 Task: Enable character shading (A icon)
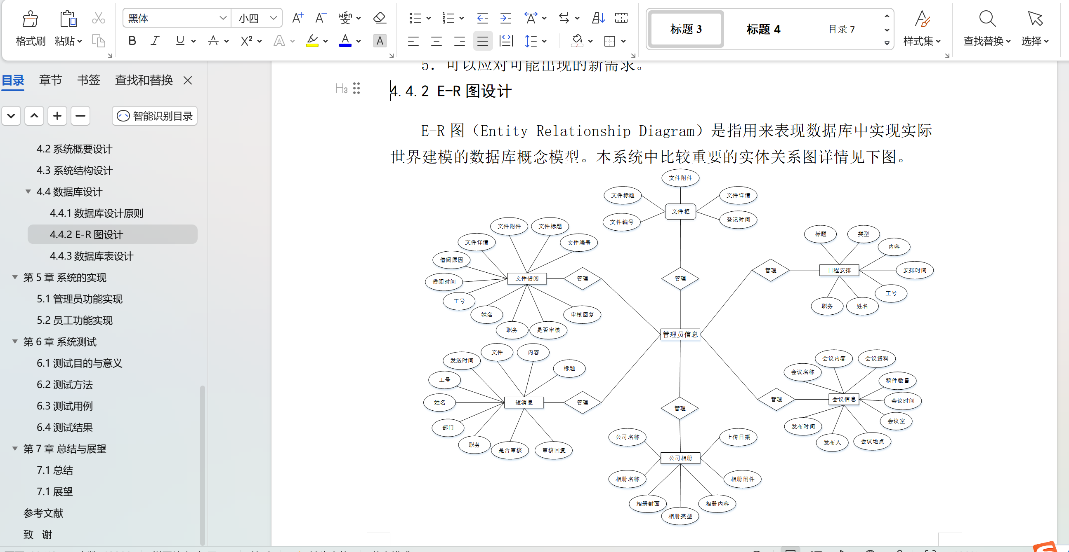tap(380, 41)
